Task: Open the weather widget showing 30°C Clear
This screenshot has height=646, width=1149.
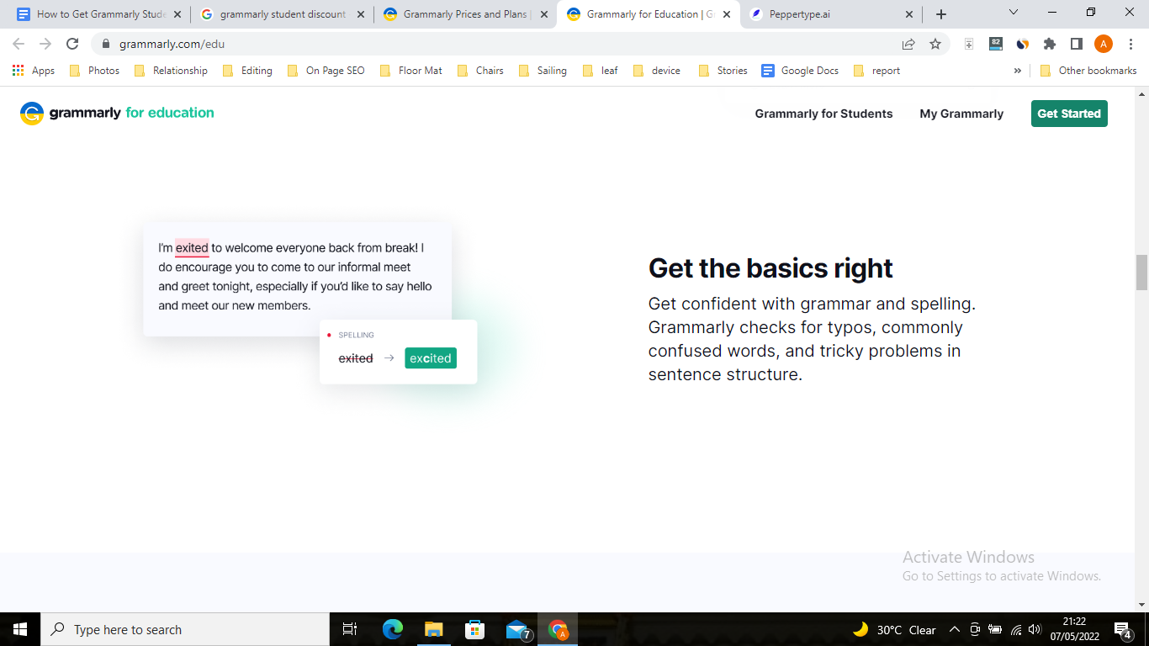Action: [x=894, y=629]
